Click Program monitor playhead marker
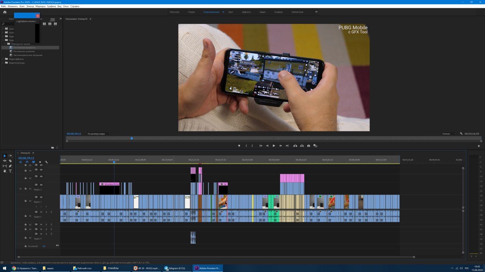 pos(131,138)
